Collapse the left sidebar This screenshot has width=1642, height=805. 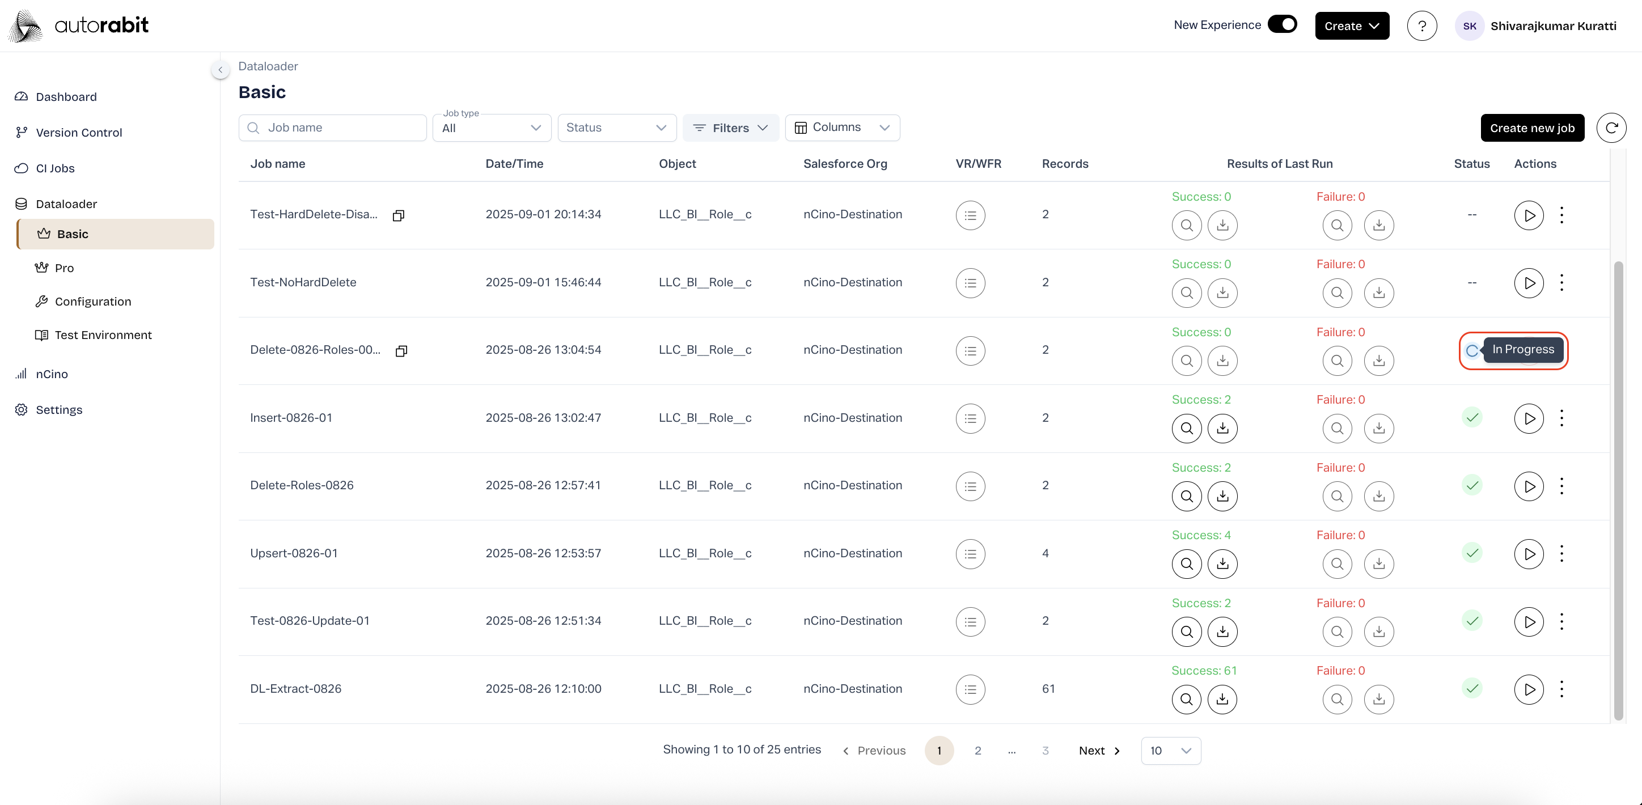220,70
